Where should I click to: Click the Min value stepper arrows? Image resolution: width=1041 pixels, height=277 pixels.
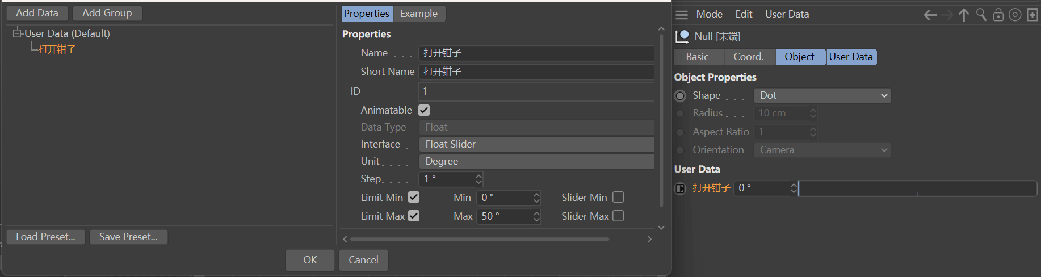click(536, 198)
